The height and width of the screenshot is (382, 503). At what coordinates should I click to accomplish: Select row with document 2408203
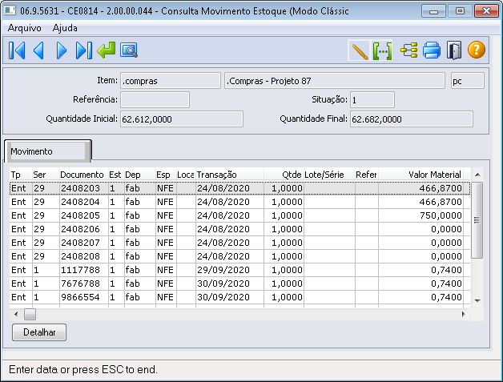click(x=239, y=188)
